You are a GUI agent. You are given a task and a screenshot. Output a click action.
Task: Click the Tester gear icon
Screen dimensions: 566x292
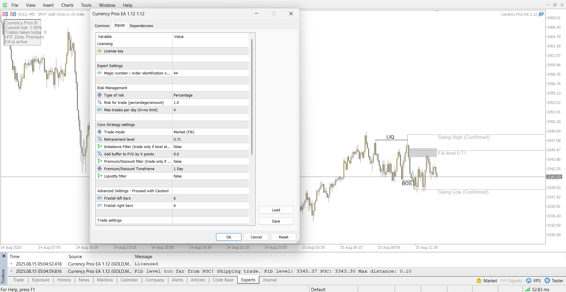[547, 281]
